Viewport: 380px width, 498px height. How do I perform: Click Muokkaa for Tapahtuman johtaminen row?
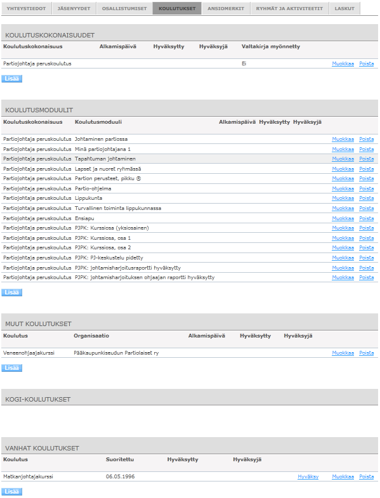coord(343,159)
